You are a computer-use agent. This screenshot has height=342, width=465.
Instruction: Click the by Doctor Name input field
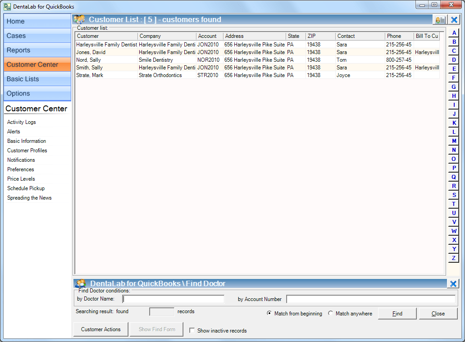(173, 299)
